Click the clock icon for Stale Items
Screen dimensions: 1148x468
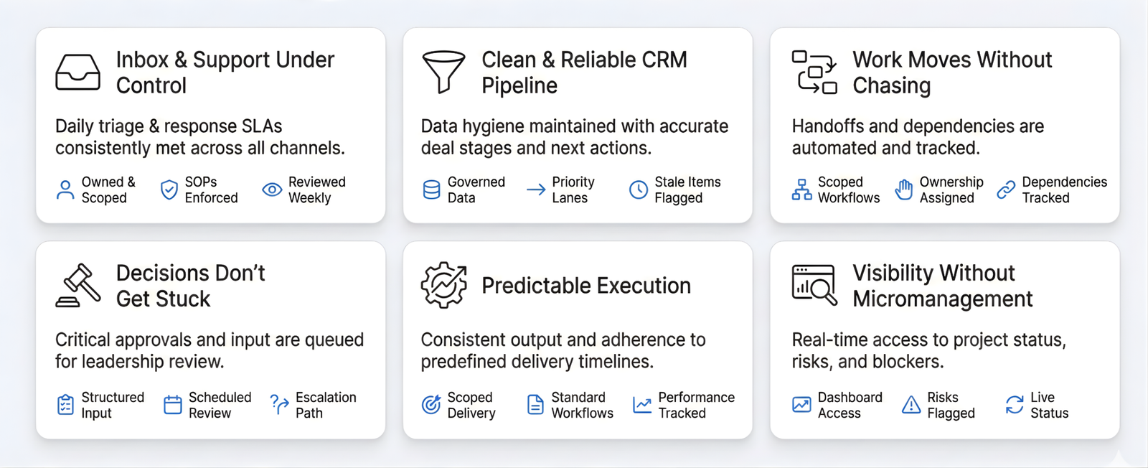point(638,189)
